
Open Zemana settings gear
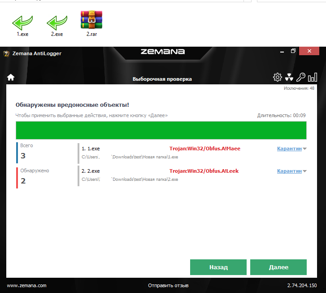(278, 77)
